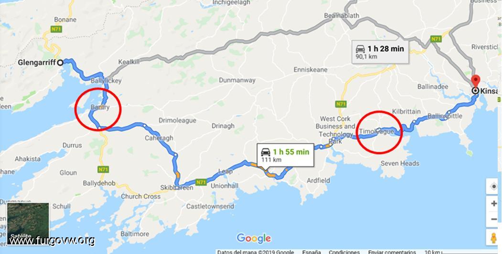Click the Bantry town label

(99, 107)
